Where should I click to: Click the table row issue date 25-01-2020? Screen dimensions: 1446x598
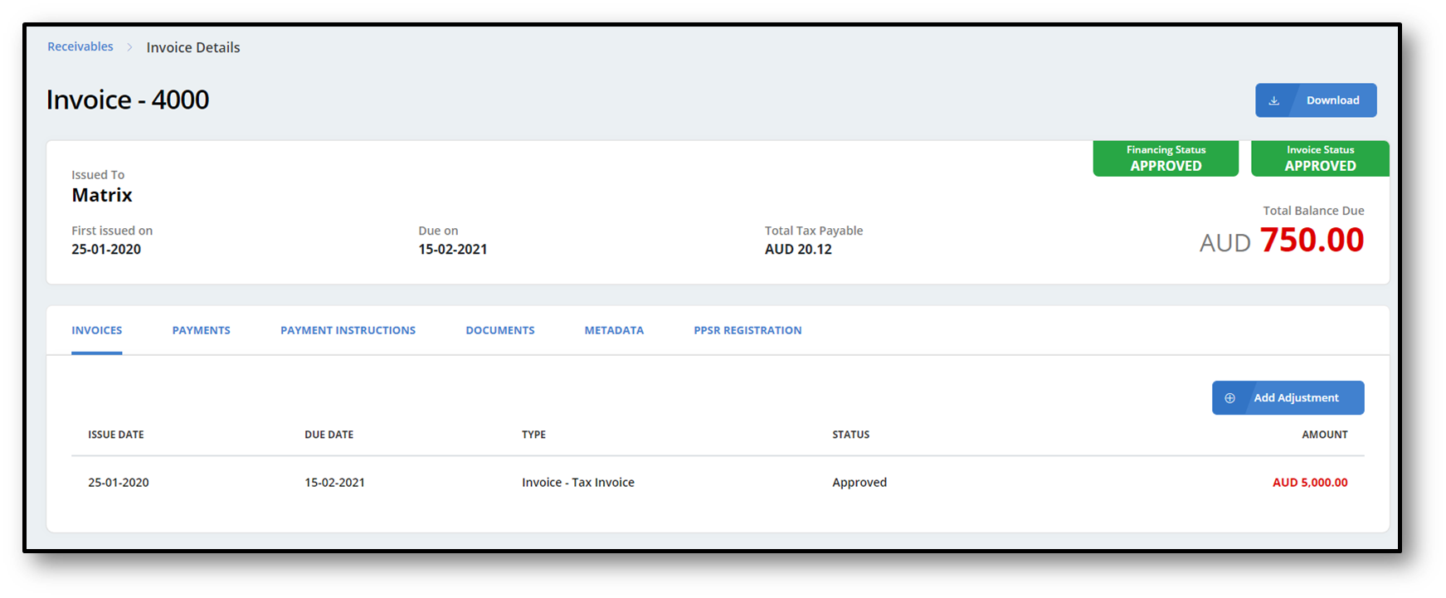point(119,483)
